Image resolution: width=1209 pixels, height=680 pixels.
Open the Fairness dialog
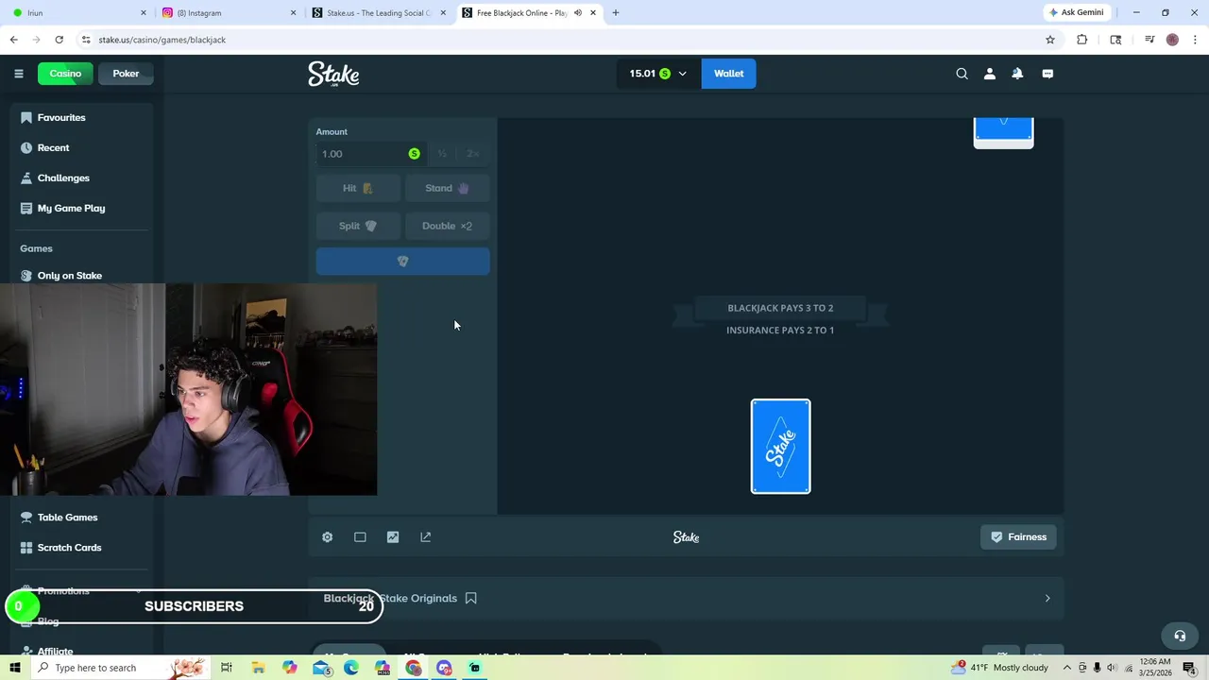click(x=1018, y=536)
